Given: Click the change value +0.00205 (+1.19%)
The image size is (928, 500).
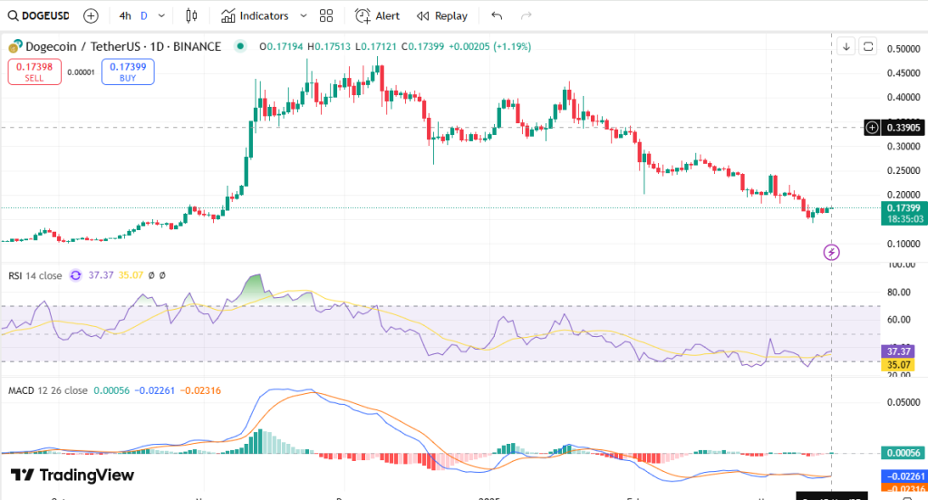Looking at the screenshot, I should click(489, 46).
